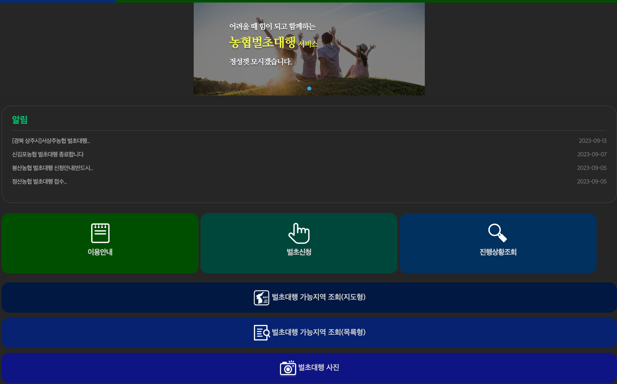Open 진행상황조회 text label

click(x=498, y=252)
